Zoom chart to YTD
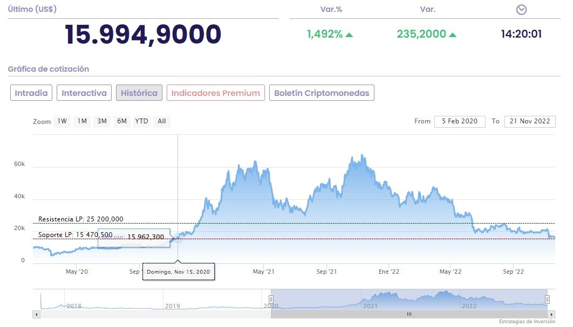This screenshot has width=573, height=327. tap(141, 121)
